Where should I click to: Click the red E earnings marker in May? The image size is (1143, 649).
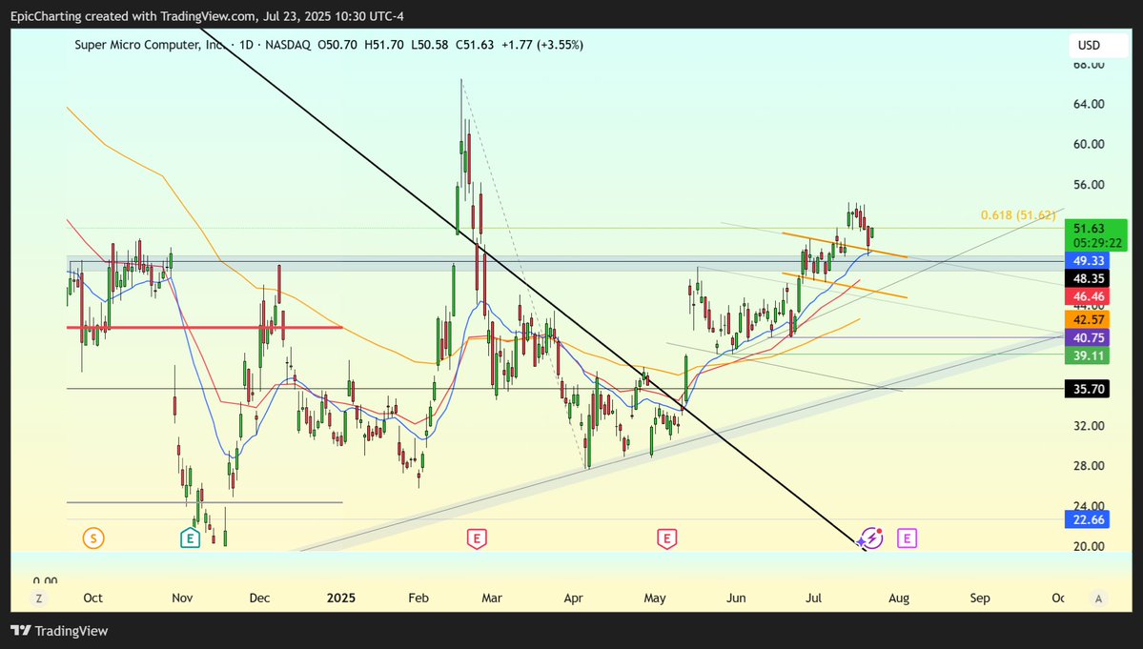(666, 538)
